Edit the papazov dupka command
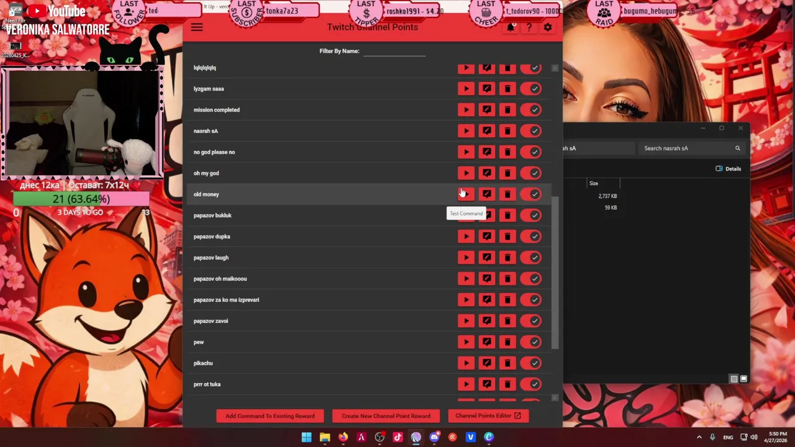Viewport: 795px width, 447px height. click(487, 237)
